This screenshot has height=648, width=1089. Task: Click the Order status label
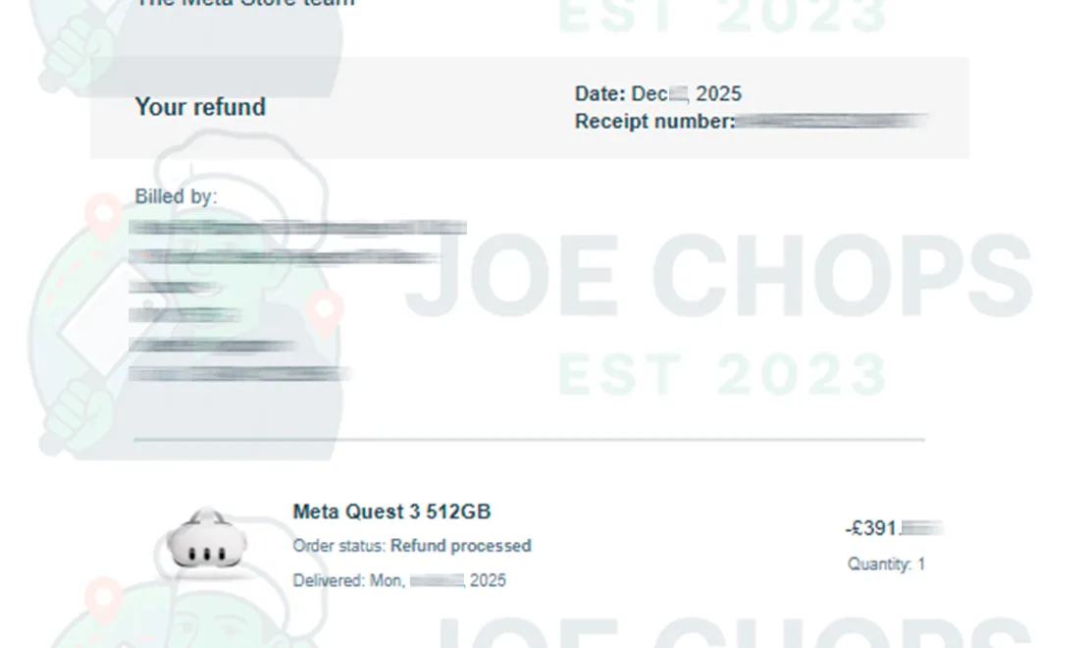click(339, 546)
